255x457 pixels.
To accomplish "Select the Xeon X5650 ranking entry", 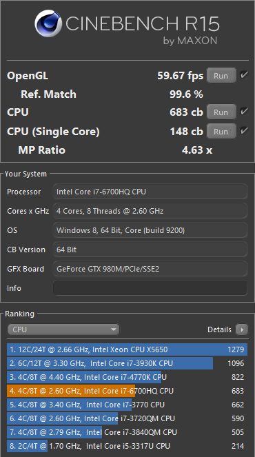I will [x=127, y=349].
